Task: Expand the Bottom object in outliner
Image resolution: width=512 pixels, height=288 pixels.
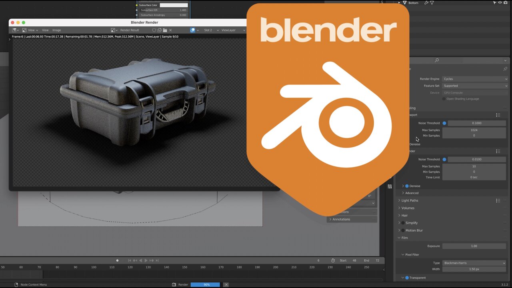Action: 399,3
